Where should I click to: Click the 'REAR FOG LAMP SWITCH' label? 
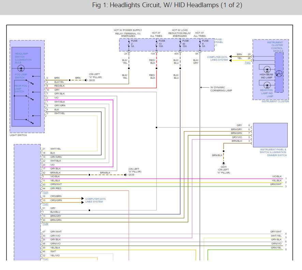pos(21,89)
